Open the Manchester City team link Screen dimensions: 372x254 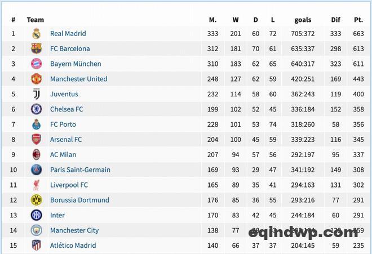point(74,230)
